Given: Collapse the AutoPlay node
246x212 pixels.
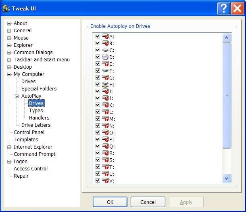Looking at the screenshot, I should (17, 96).
